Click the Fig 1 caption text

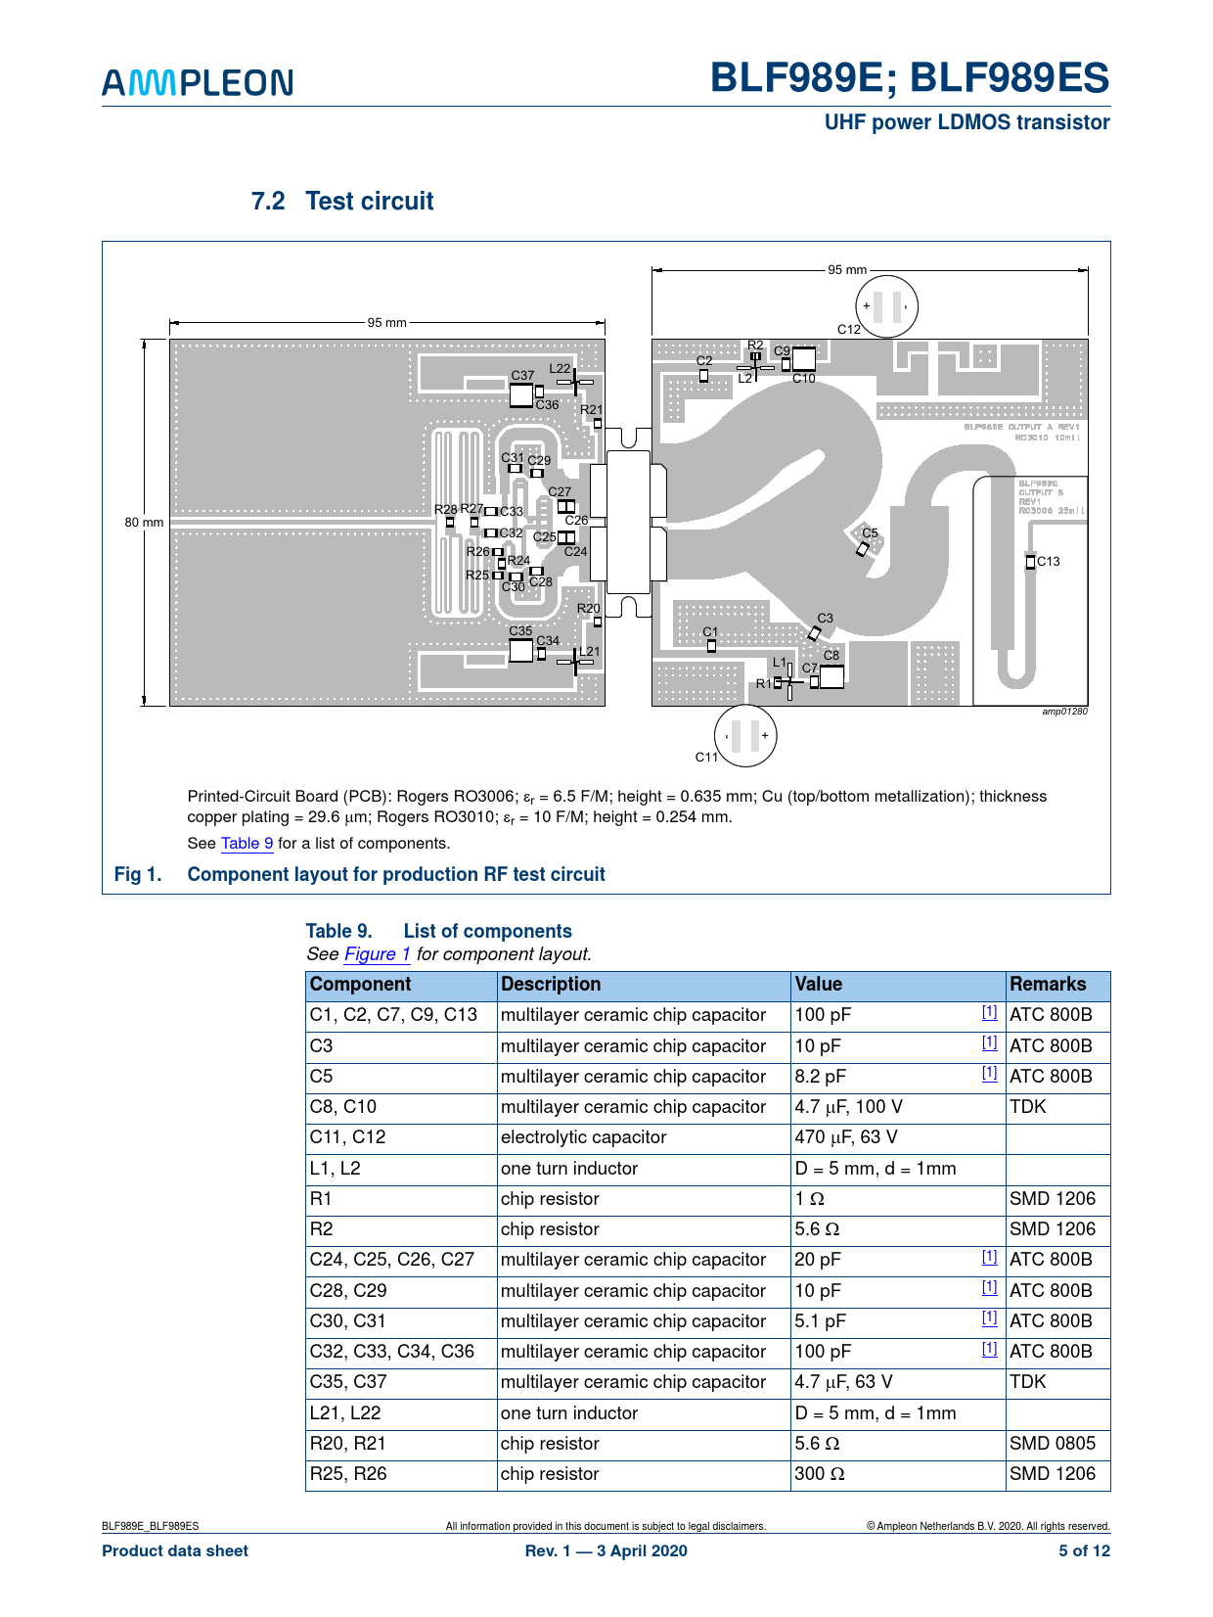(x=395, y=875)
